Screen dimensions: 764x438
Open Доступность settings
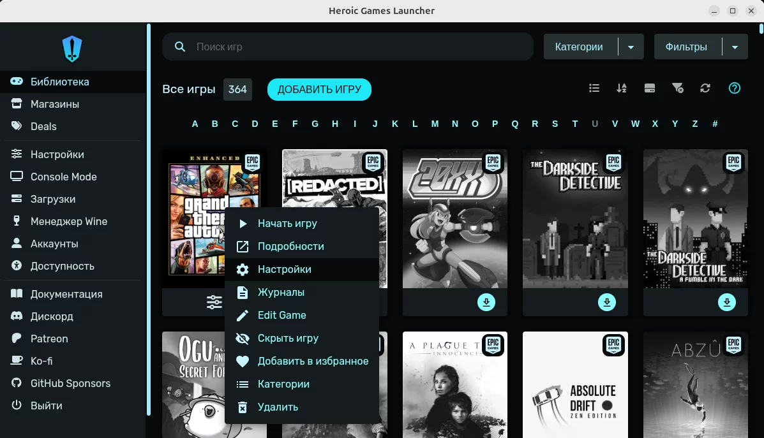(x=73, y=266)
